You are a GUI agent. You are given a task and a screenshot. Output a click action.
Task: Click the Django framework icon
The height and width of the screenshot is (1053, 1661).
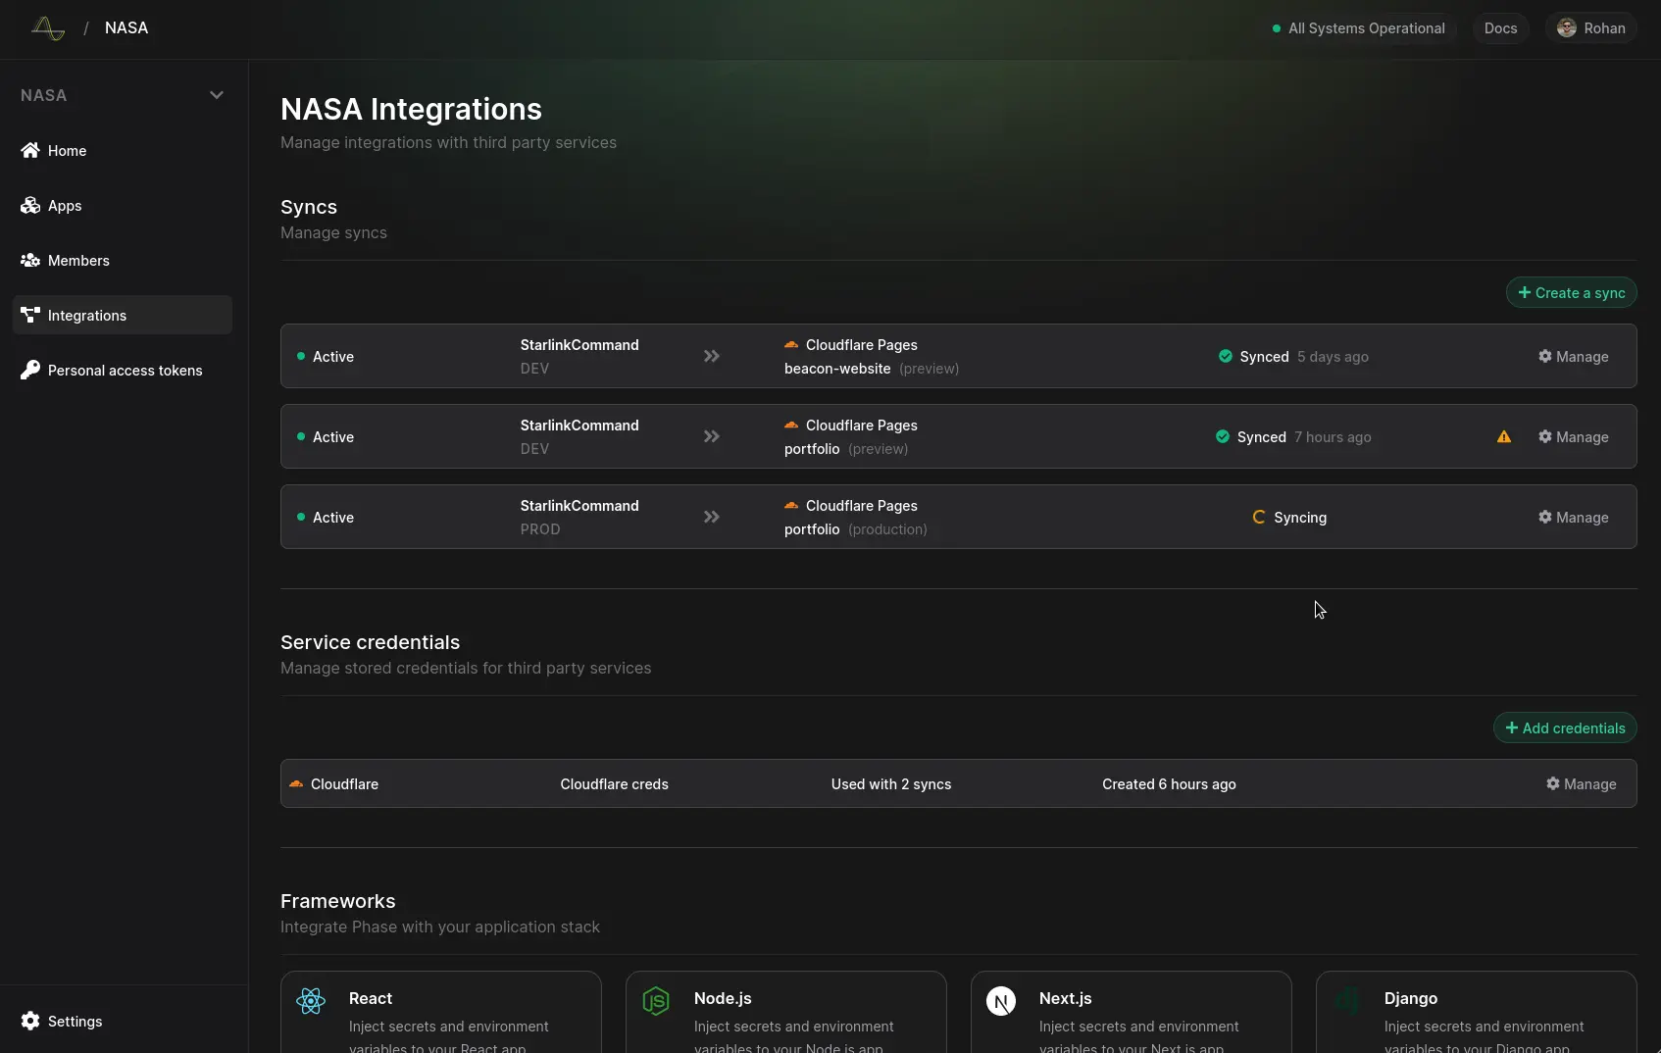click(1346, 1001)
